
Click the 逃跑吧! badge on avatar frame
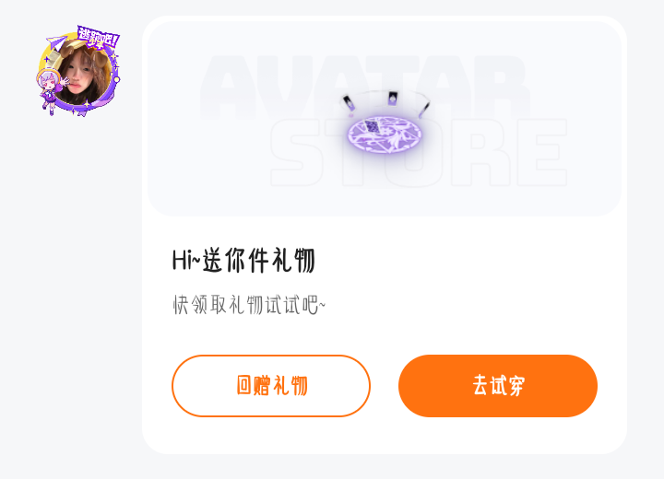[x=99, y=38]
